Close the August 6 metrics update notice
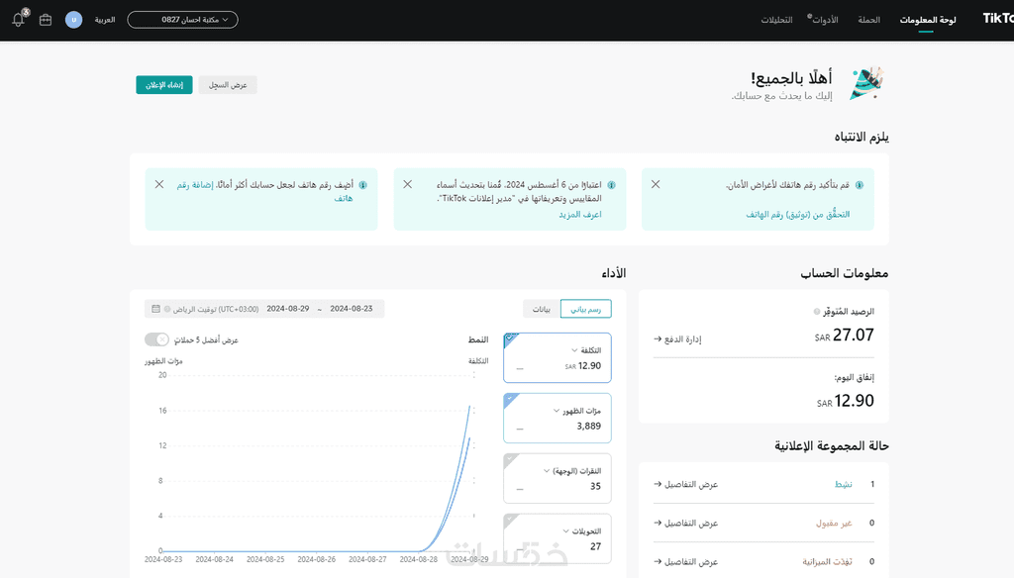 click(x=407, y=184)
